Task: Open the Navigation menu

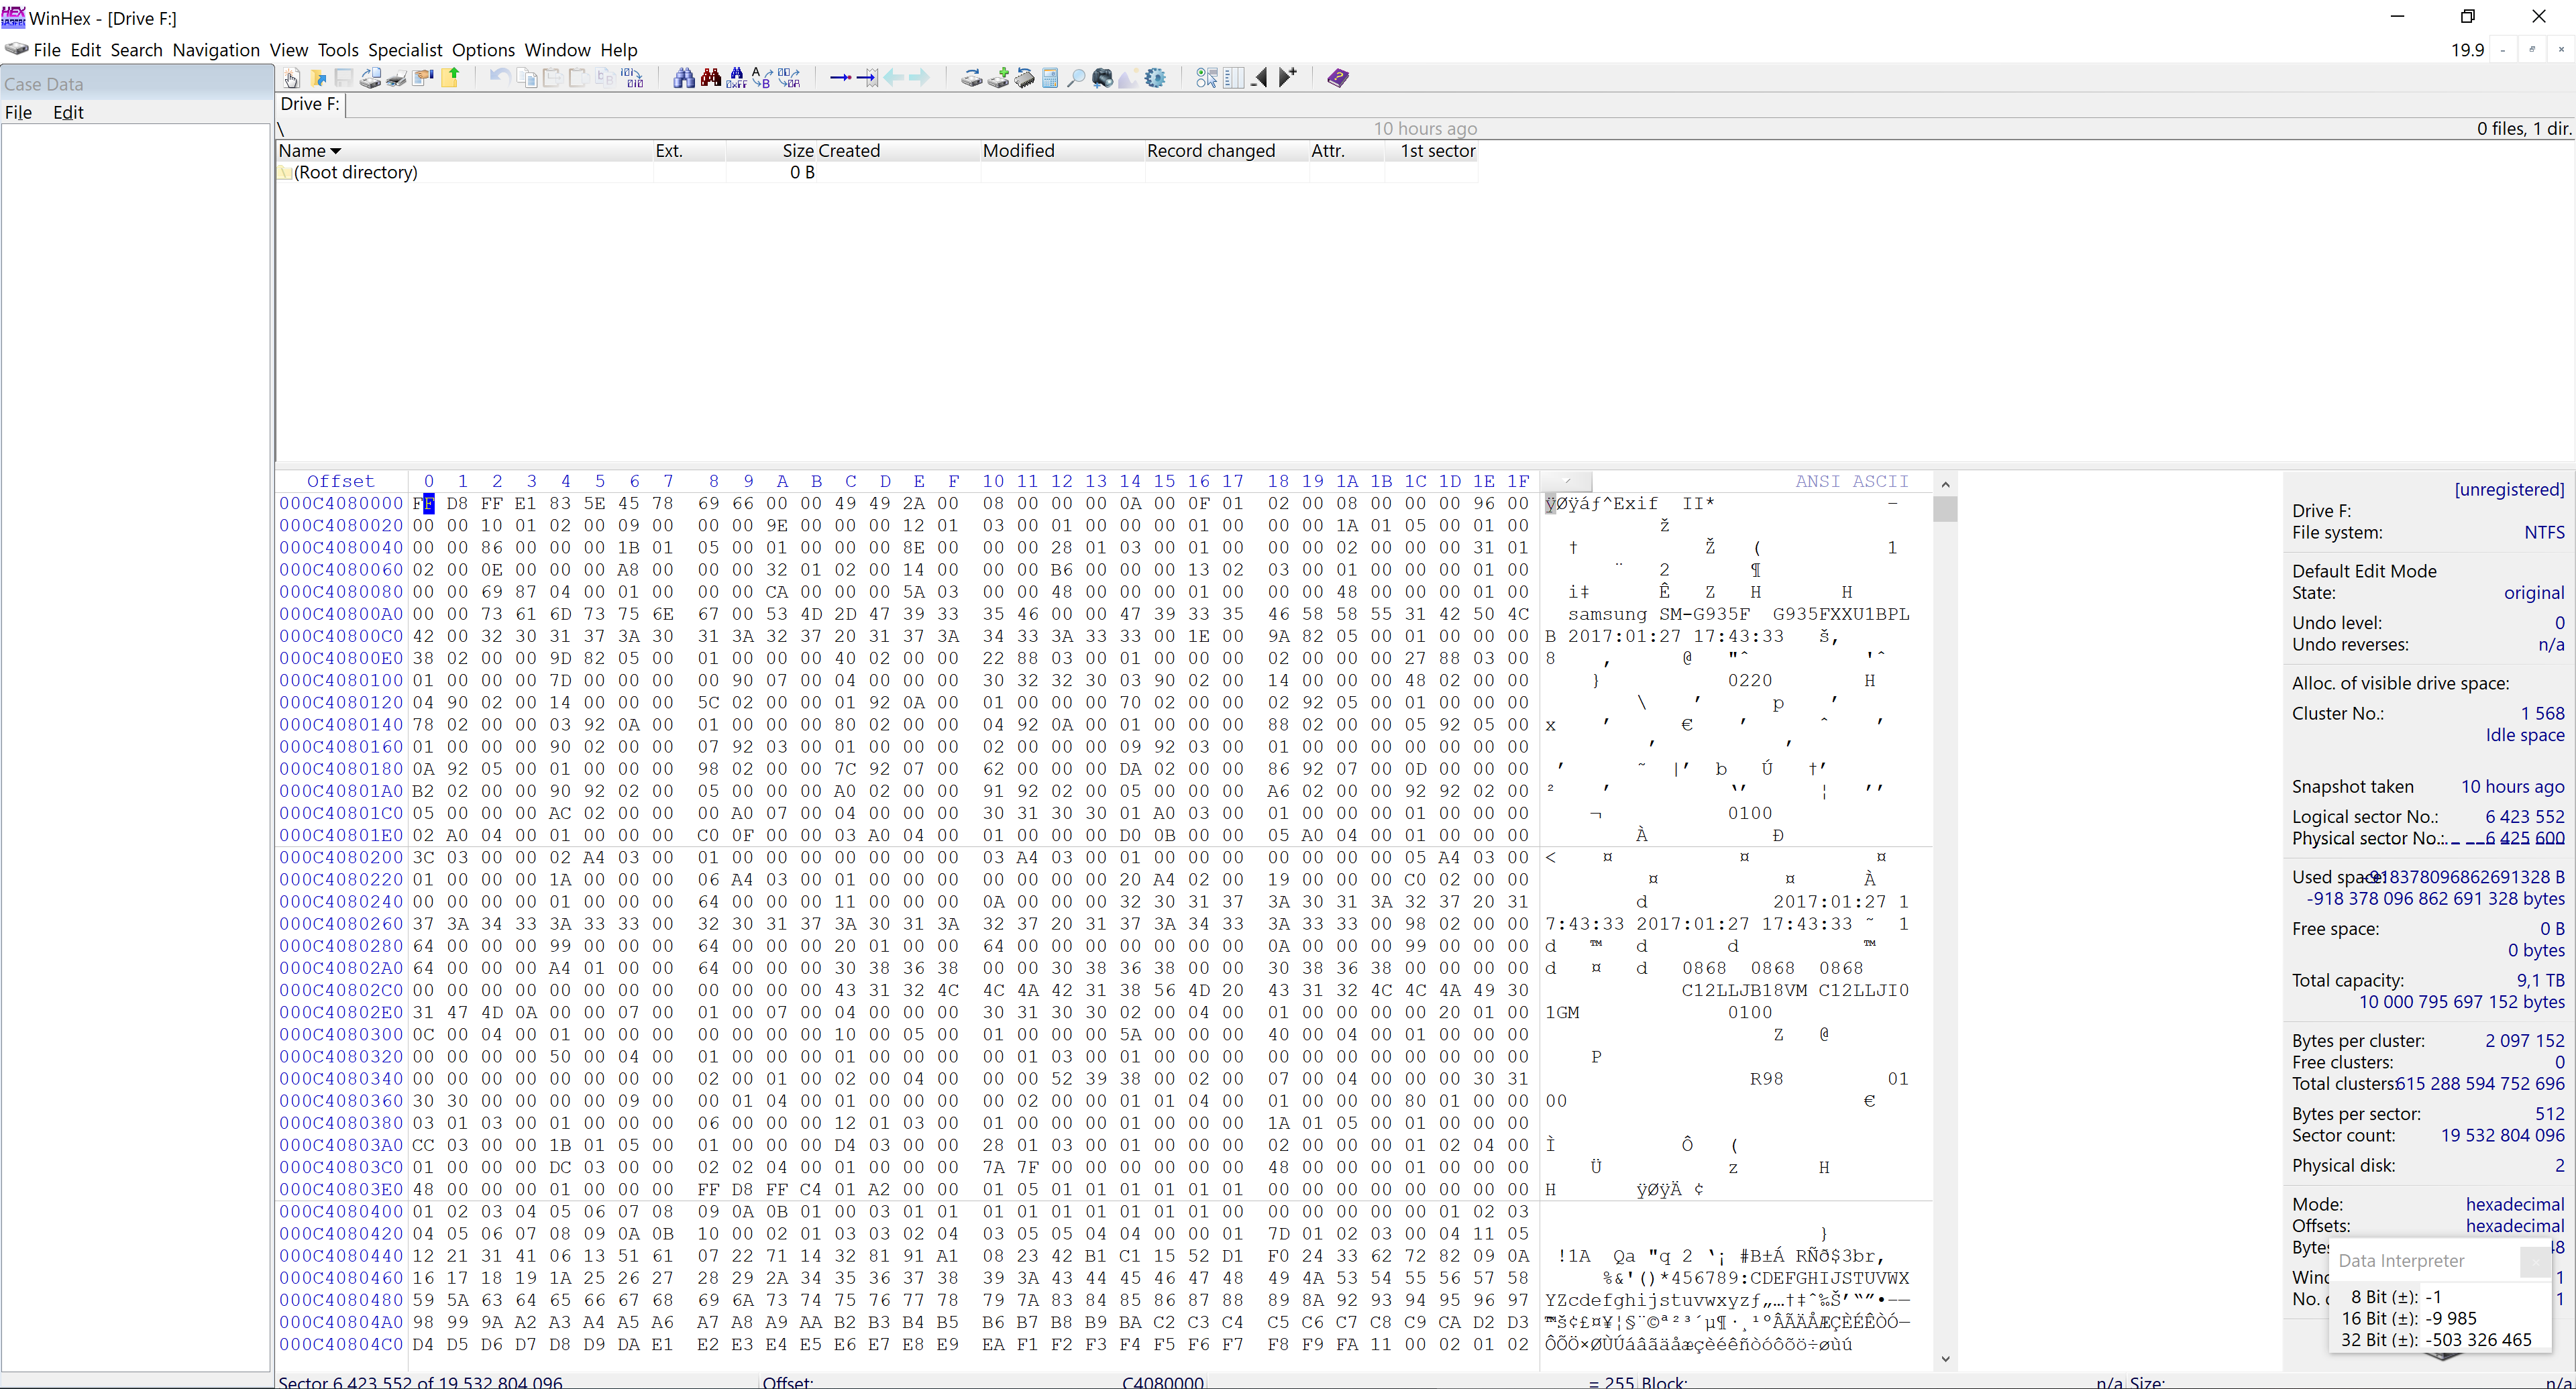Action: [x=215, y=50]
